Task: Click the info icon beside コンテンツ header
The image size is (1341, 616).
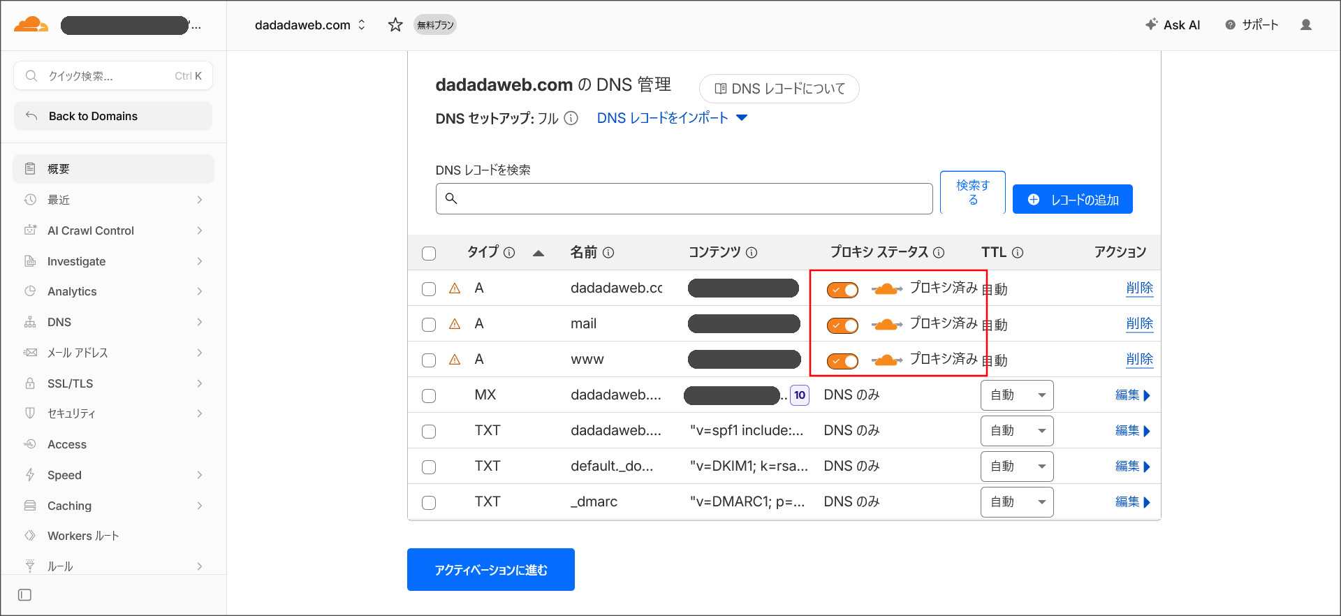Action: 752,253
